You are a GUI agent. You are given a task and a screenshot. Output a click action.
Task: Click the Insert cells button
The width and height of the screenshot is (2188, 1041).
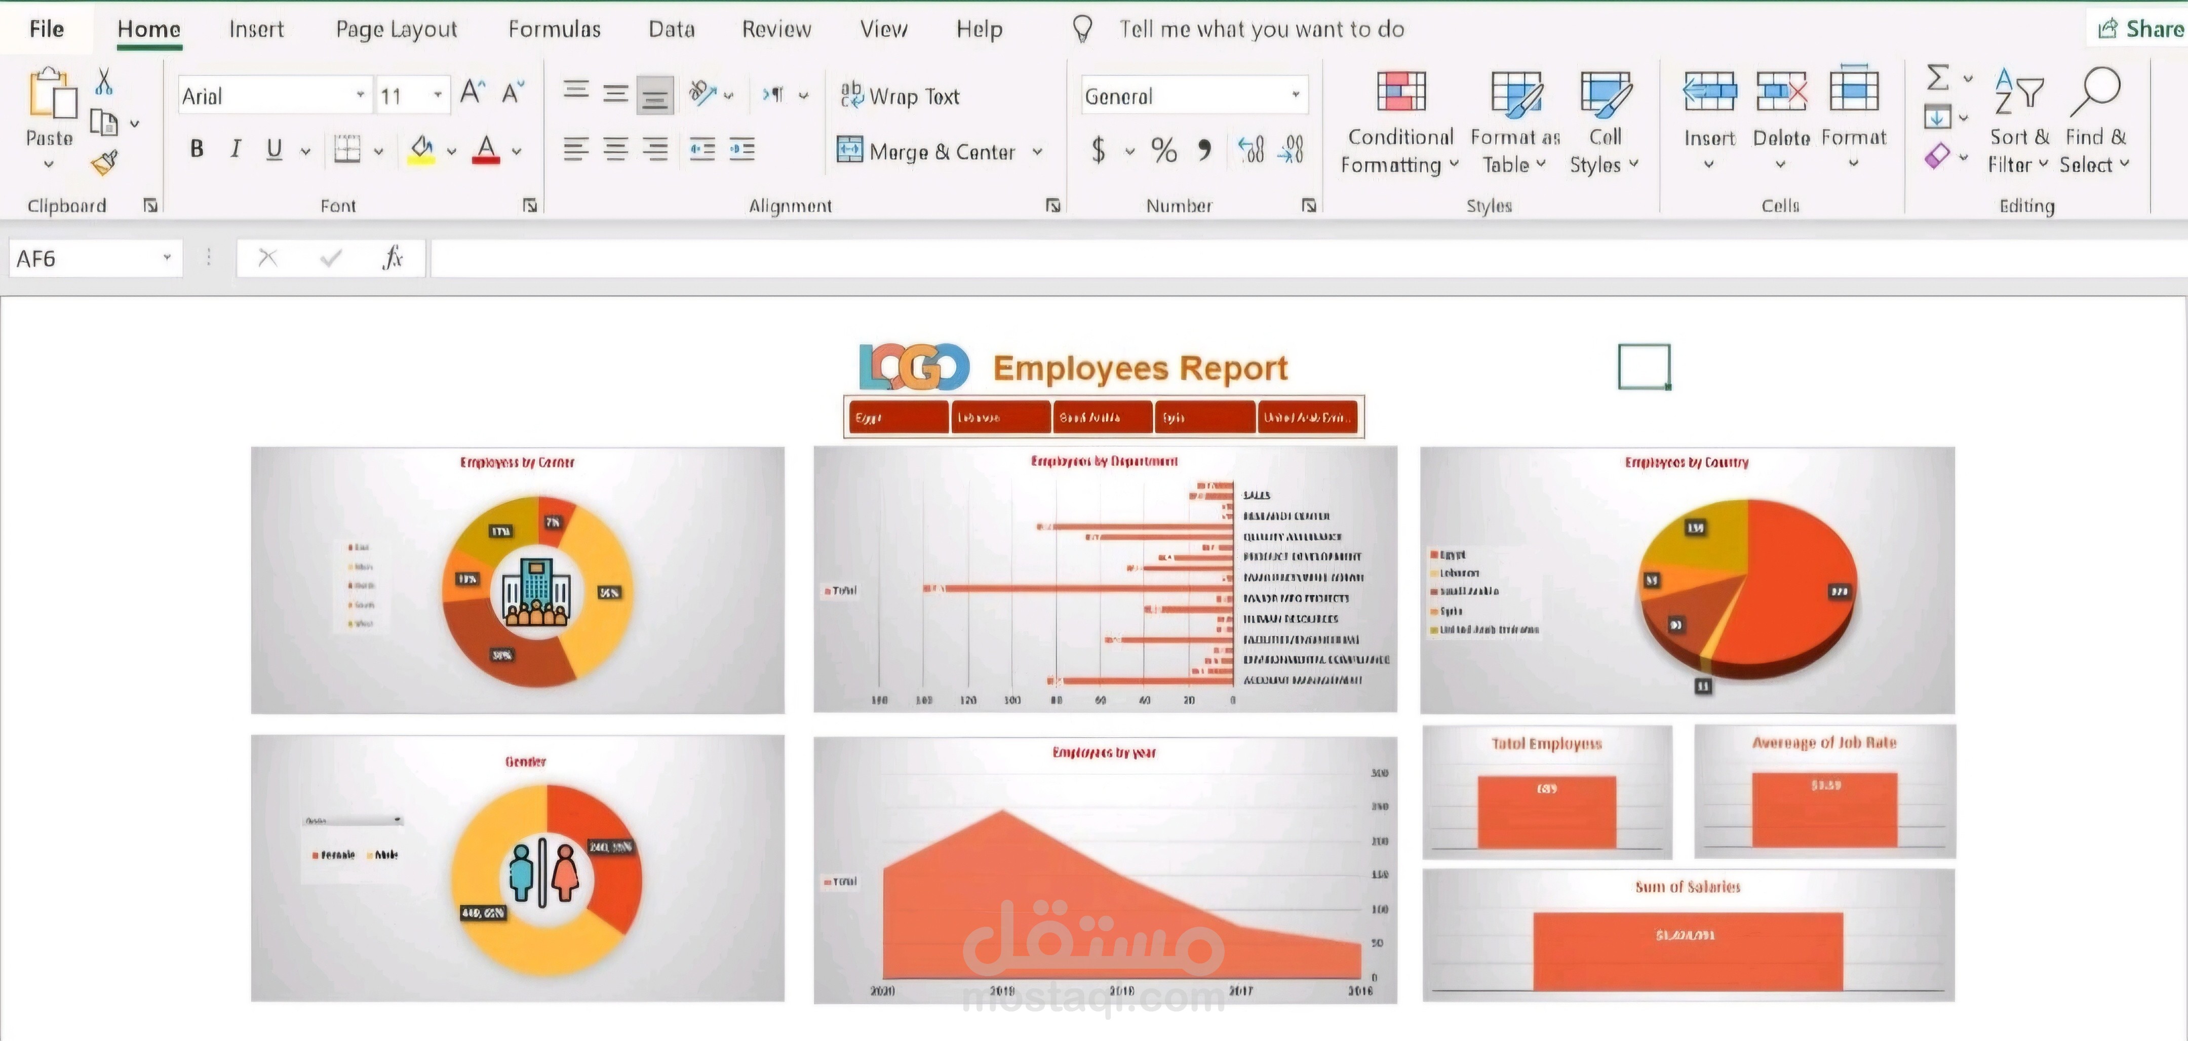click(x=1710, y=119)
